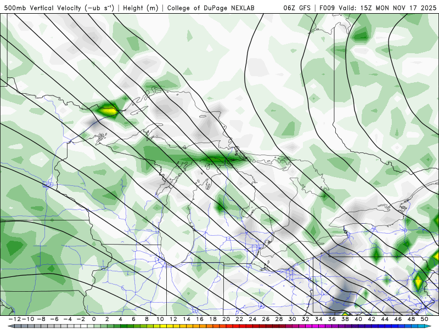Click the '8' value on the color scale
The image size is (439, 329).
click(x=147, y=319)
